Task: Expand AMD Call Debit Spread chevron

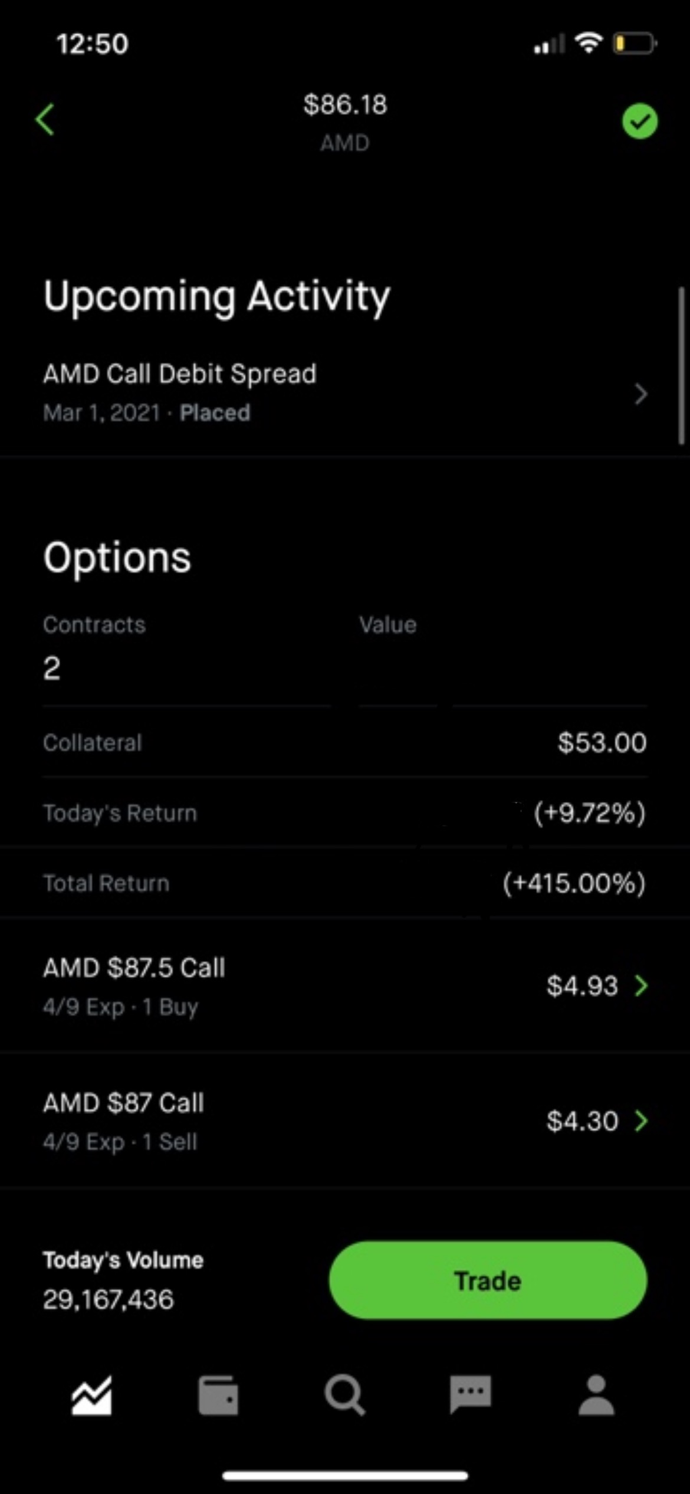Action: 641,394
